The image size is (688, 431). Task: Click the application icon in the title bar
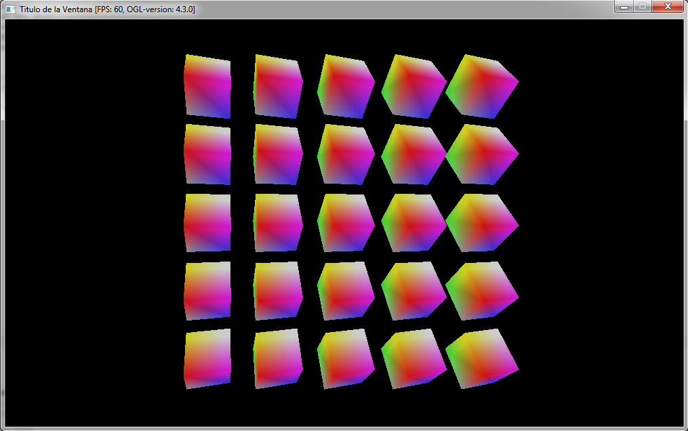tap(9, 7)
